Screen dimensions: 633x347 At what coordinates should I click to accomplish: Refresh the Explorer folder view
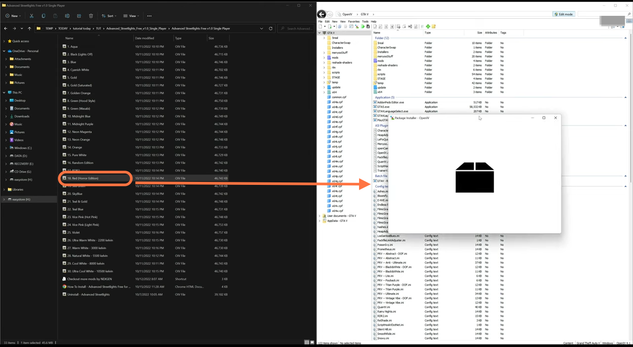point(271,29)
